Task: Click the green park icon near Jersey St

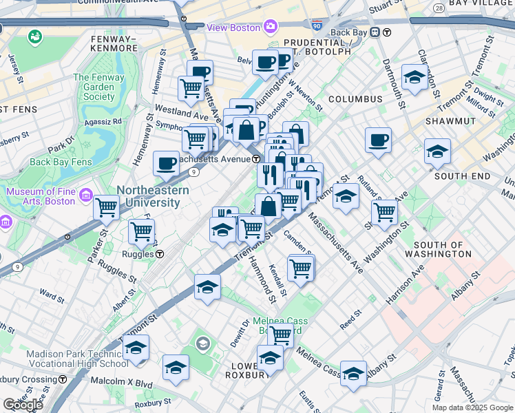Action: click(x=35, y=37)
